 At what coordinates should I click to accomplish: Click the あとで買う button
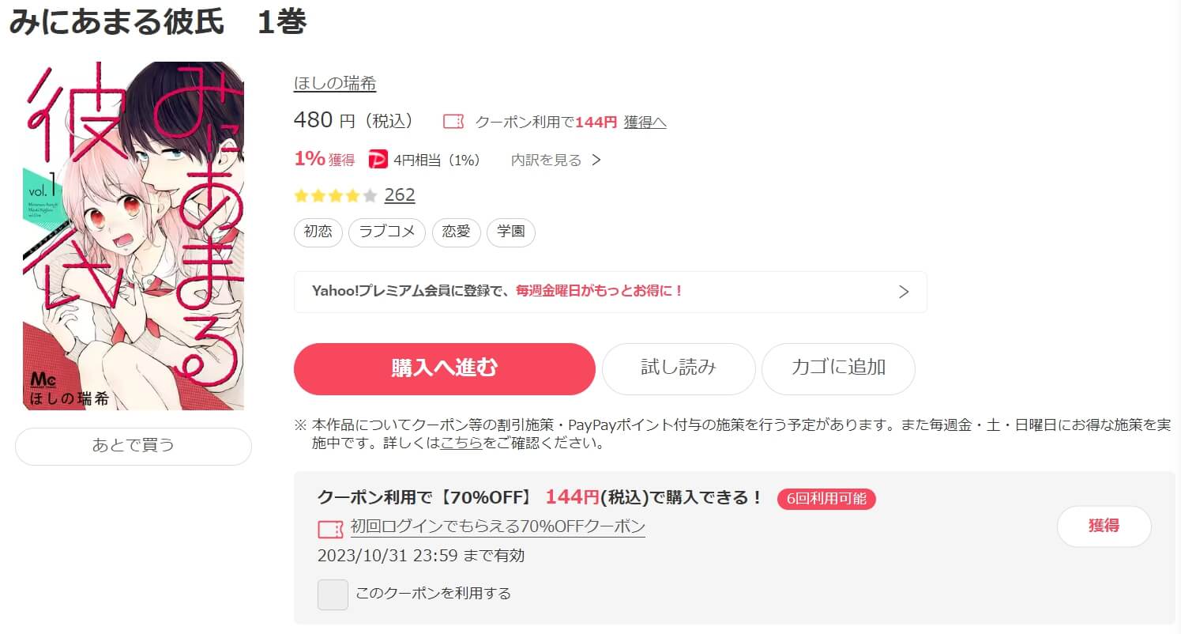pyautogui.click(x=134, y=446)
